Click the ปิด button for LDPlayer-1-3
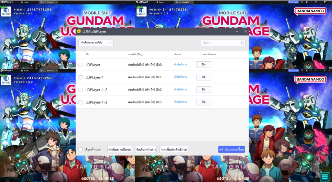The image size is (332, 182). [x=204, y=102]
